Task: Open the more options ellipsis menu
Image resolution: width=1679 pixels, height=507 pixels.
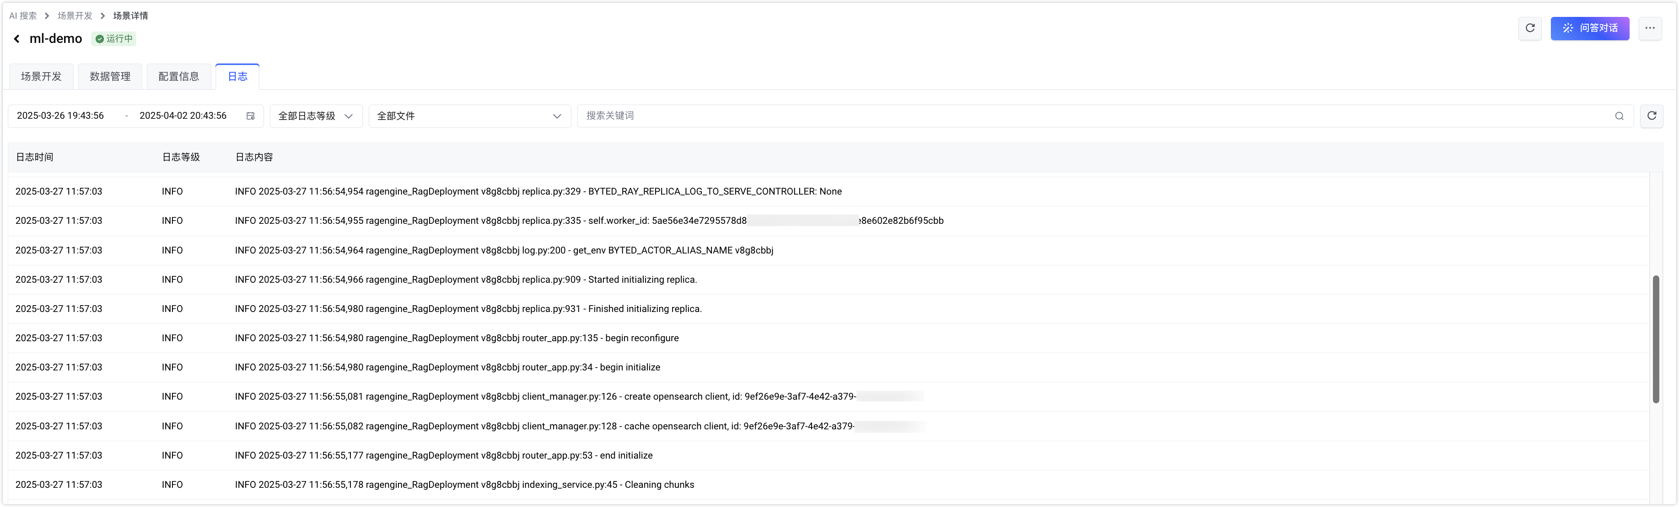Action: [1650, 28]
